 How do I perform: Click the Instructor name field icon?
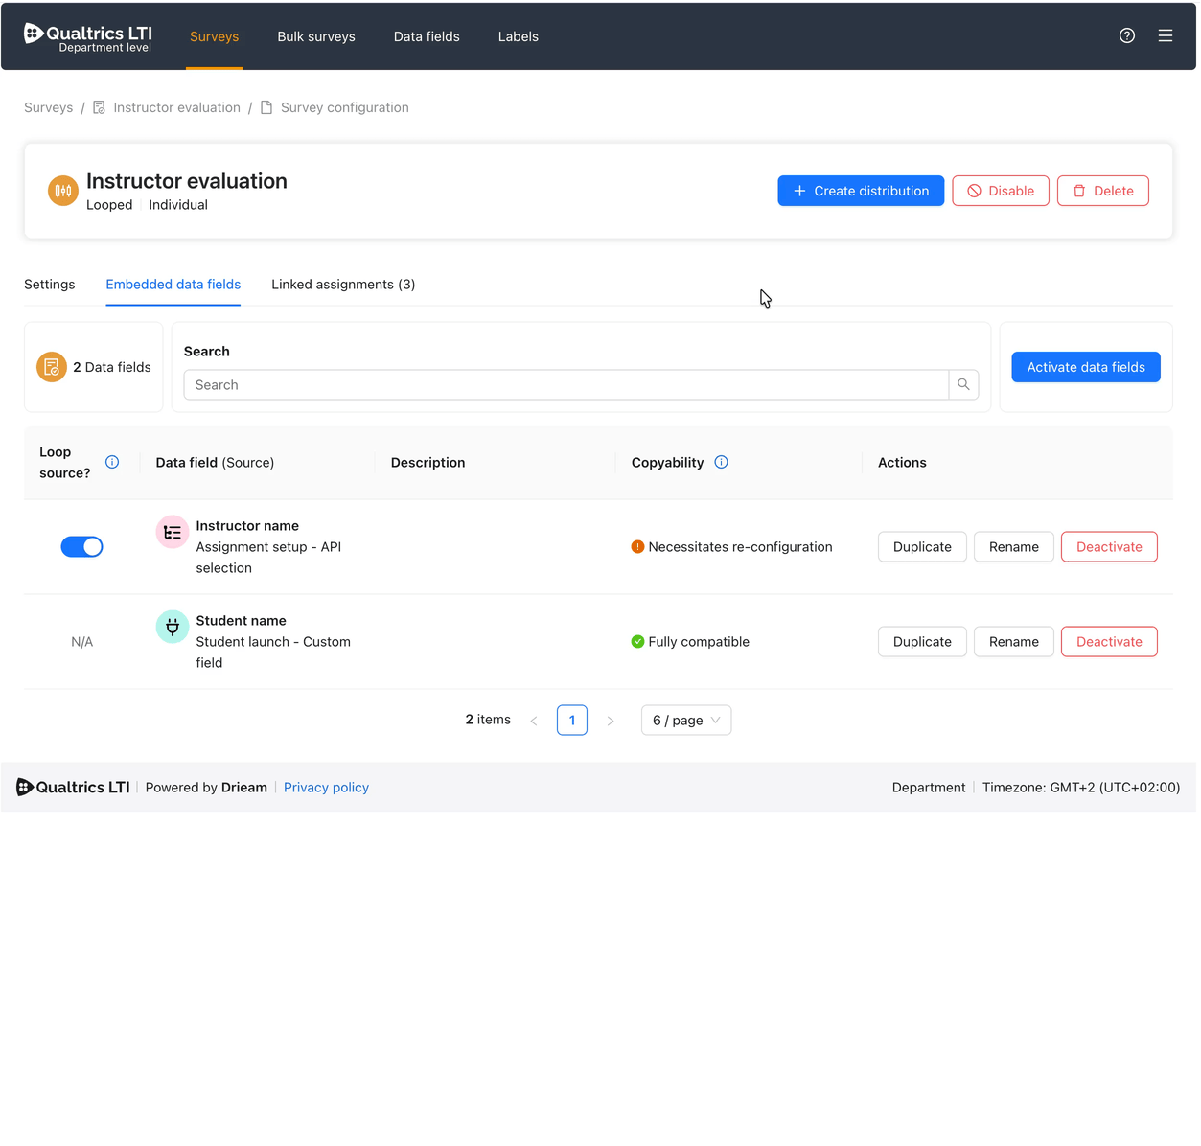point(173,532)
